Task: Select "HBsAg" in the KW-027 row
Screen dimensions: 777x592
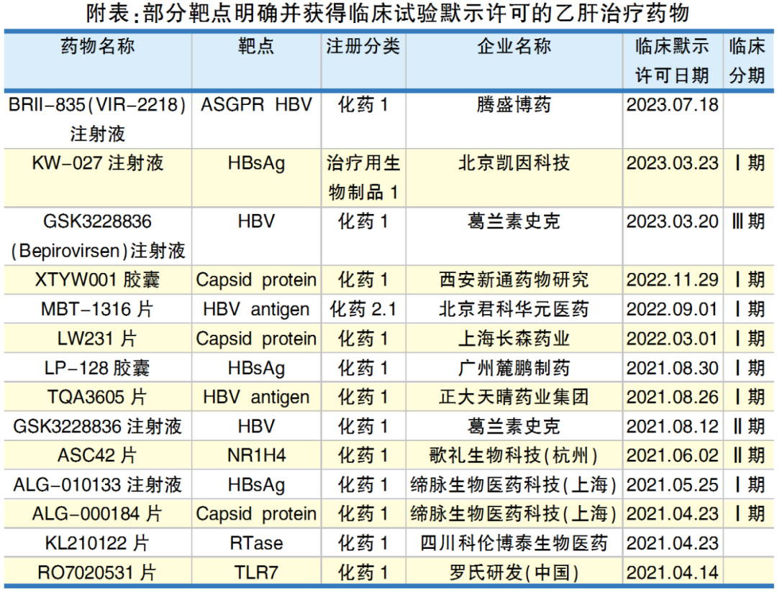Action: (255, 163)
